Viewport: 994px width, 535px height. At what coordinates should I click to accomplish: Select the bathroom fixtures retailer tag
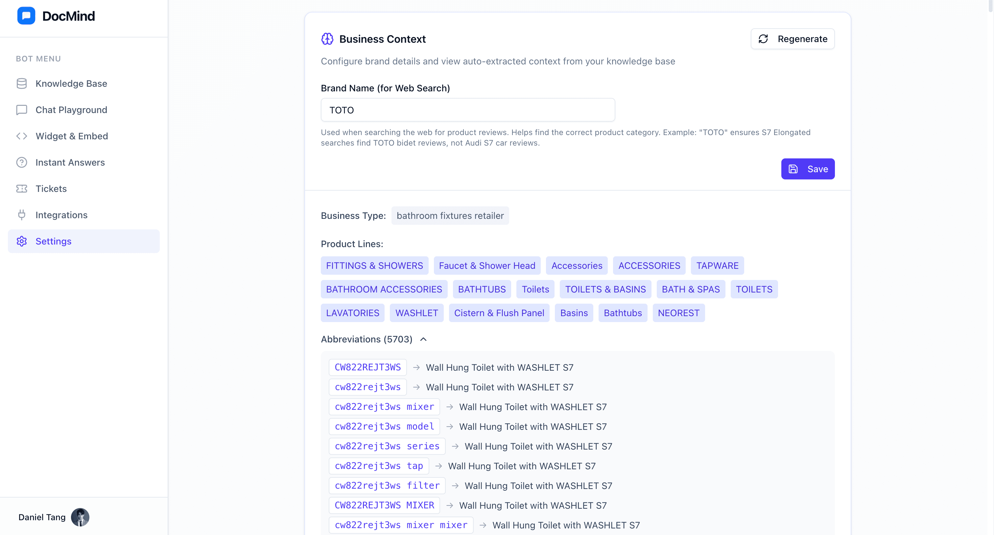click(450, 216)
